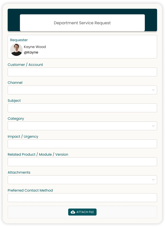Select the Impact / Urgency input field

click(82, 144)
